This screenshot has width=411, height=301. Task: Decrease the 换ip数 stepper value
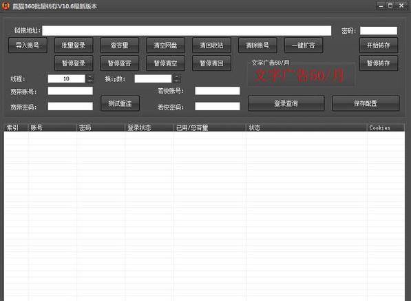tap(177, 81)
